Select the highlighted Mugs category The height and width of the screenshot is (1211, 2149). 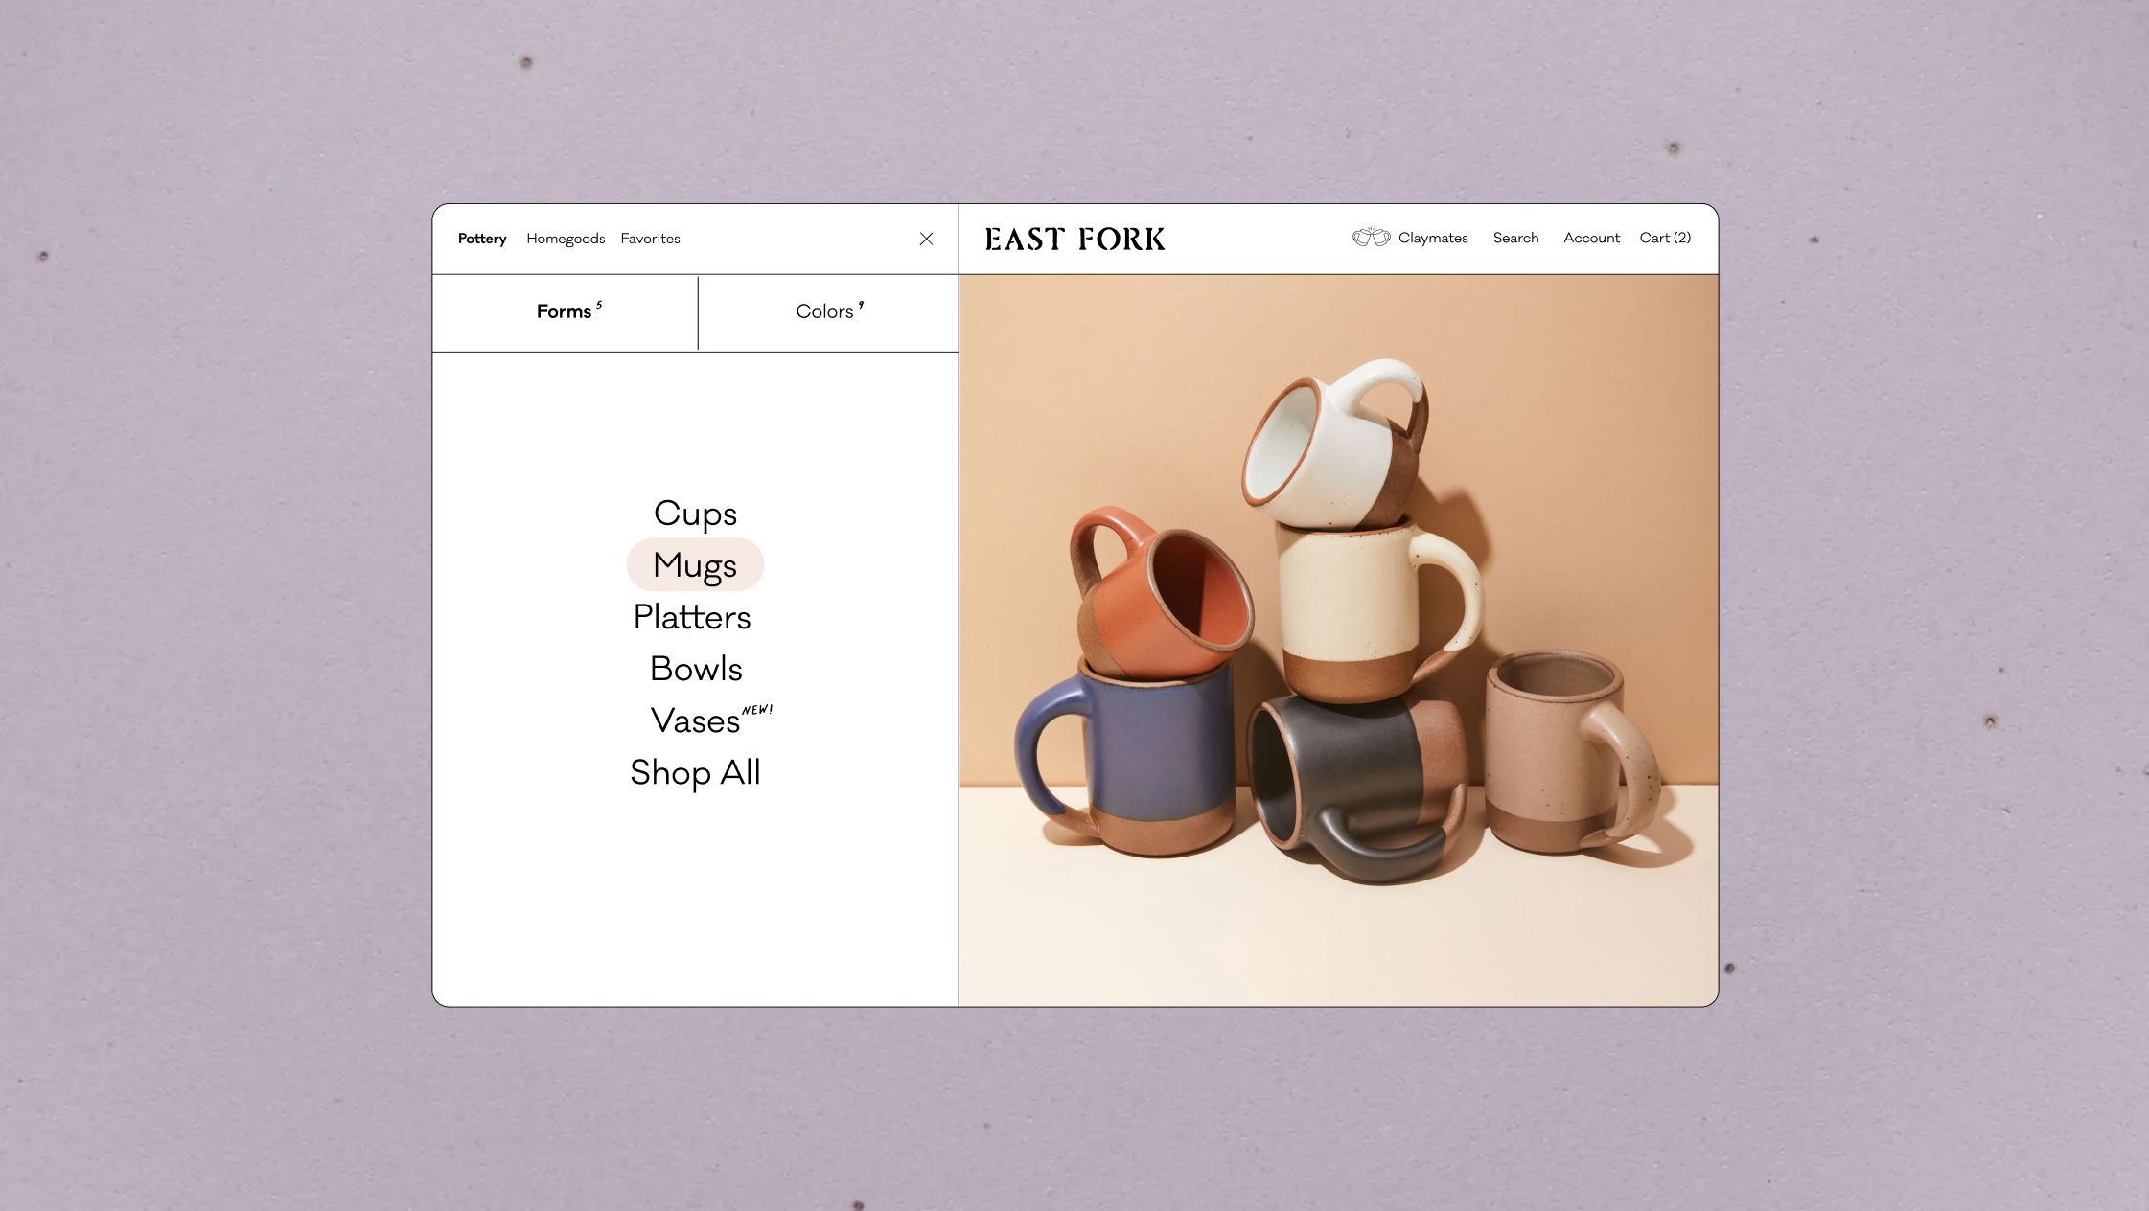pos(695,565)
